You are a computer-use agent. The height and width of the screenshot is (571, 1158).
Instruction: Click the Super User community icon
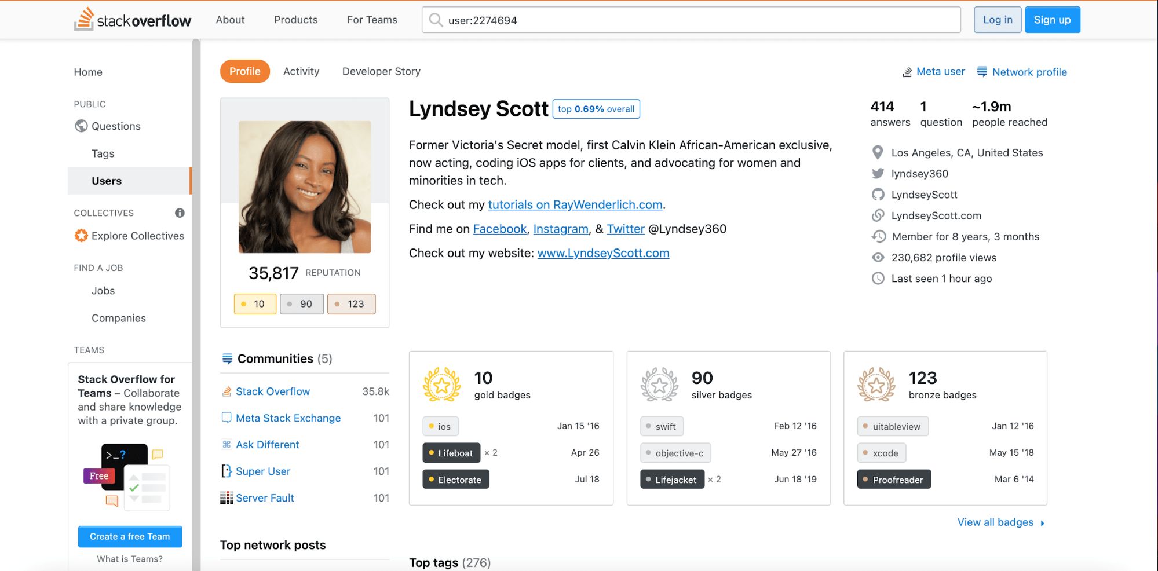[227, 471]
